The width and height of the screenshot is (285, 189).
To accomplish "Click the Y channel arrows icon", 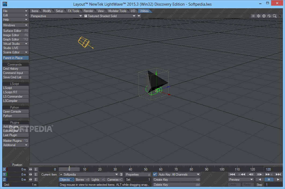I will (x=31, y=174).
